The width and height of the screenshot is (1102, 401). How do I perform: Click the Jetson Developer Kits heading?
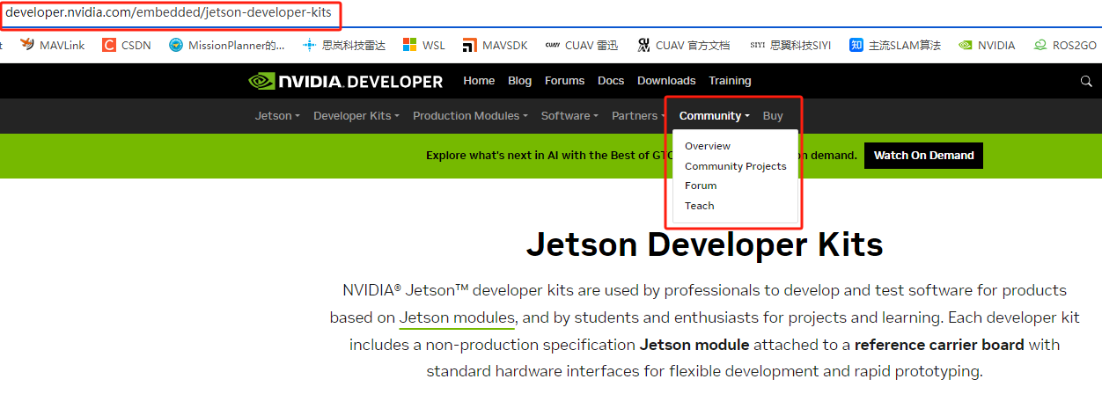(x=704, y=244)
